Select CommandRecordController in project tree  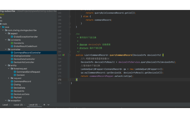(27, 53)
